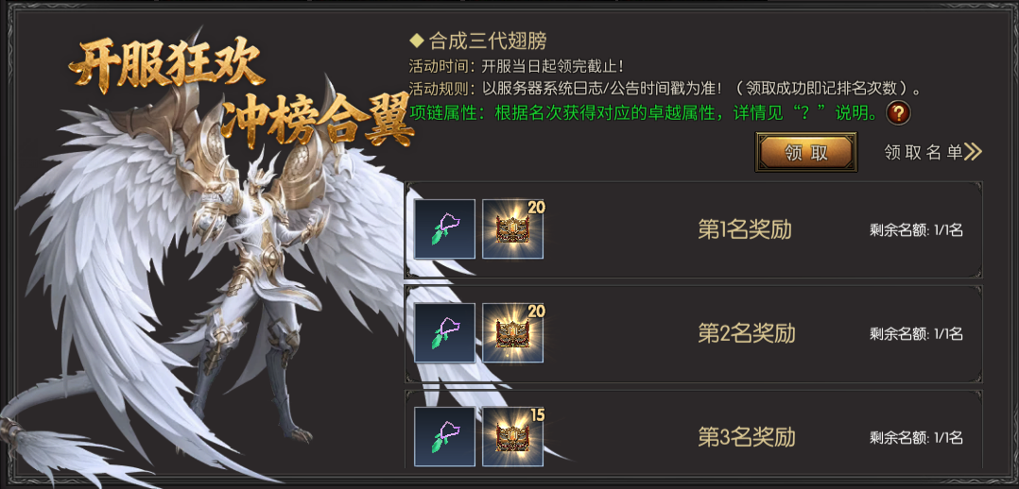Select the treasure chest icon with 15 count
Screen dimensions: 1019x489
[x=512, y=436]
